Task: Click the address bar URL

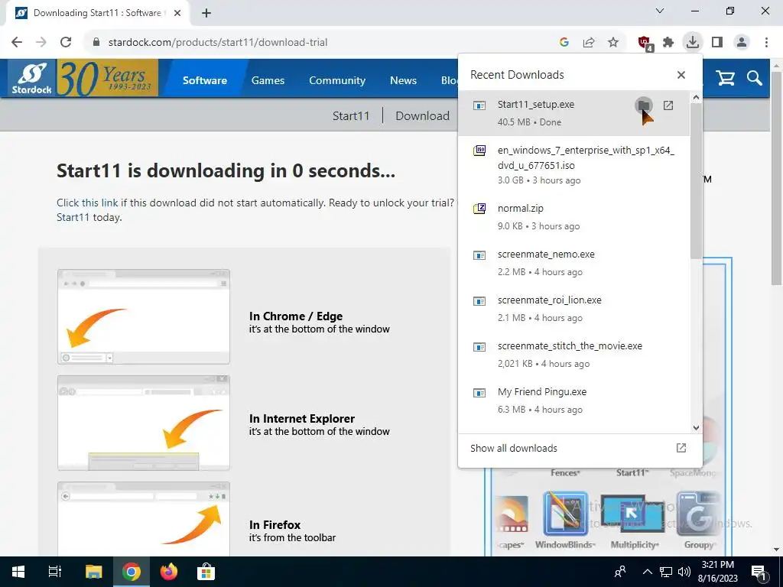Action: coord(218,42)
